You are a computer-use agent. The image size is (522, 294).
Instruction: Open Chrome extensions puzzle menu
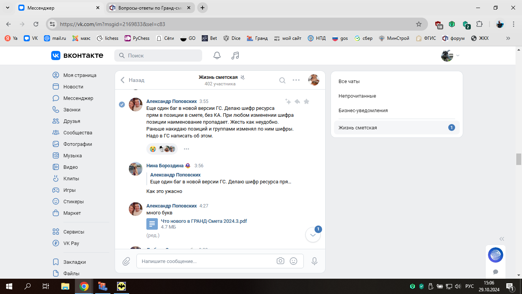[x=480, y=24]
